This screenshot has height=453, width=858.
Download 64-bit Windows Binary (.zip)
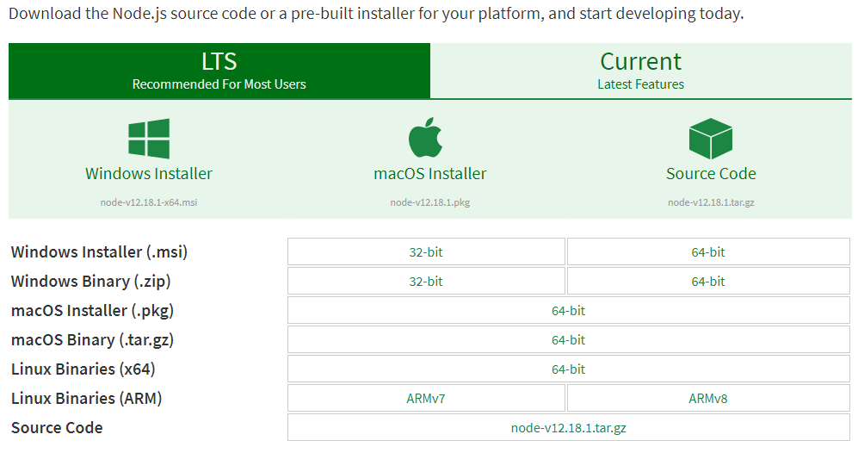click(708, 281)
